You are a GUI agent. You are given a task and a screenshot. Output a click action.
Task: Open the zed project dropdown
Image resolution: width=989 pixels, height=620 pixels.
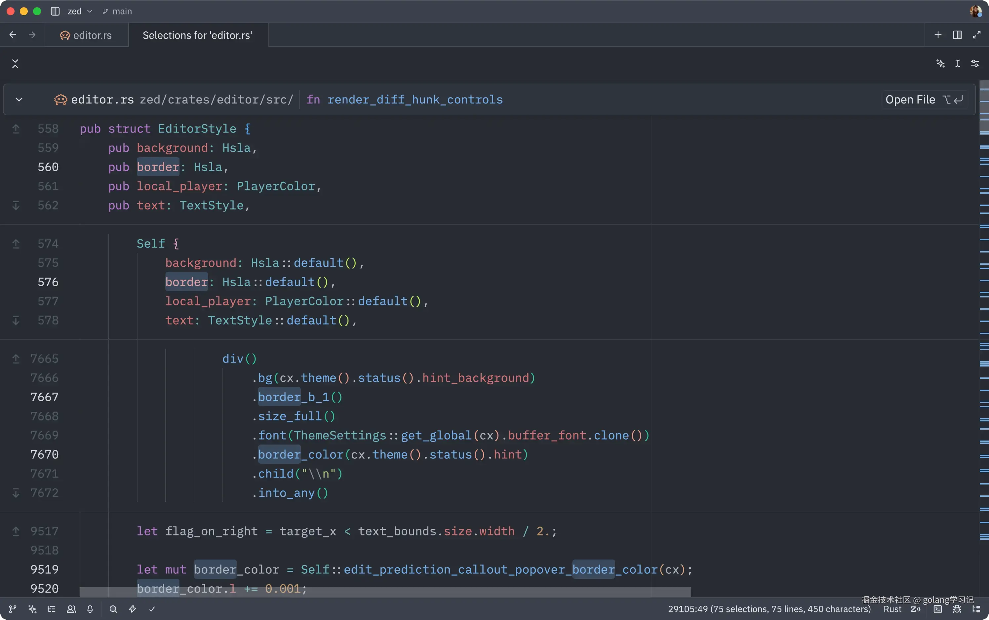80,11
